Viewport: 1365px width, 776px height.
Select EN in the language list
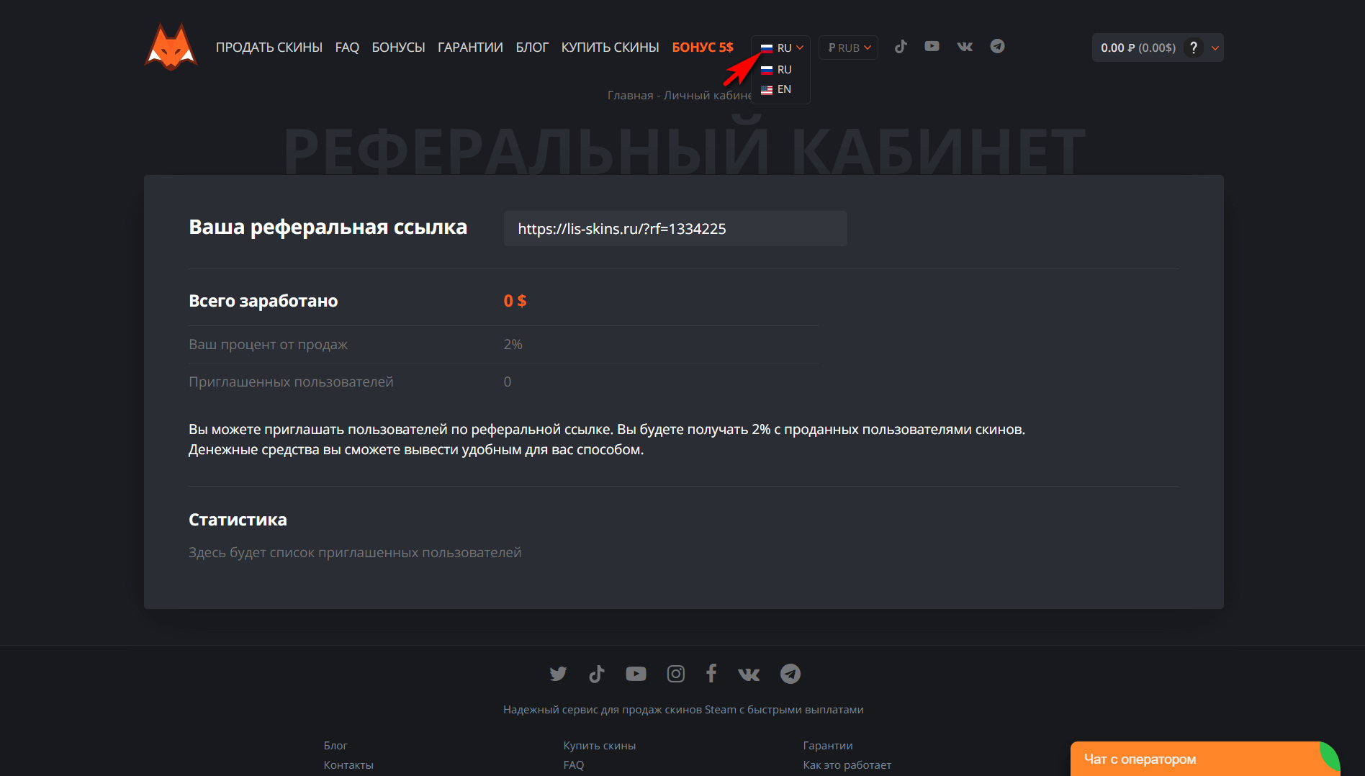(776, 89)
